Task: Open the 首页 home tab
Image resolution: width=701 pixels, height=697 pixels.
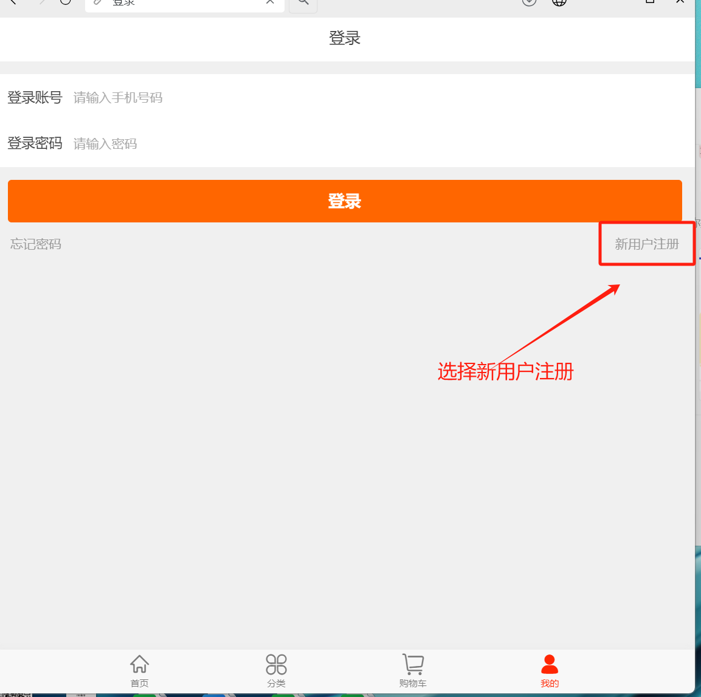Action: pyautogui.click(x=139, y=671)
